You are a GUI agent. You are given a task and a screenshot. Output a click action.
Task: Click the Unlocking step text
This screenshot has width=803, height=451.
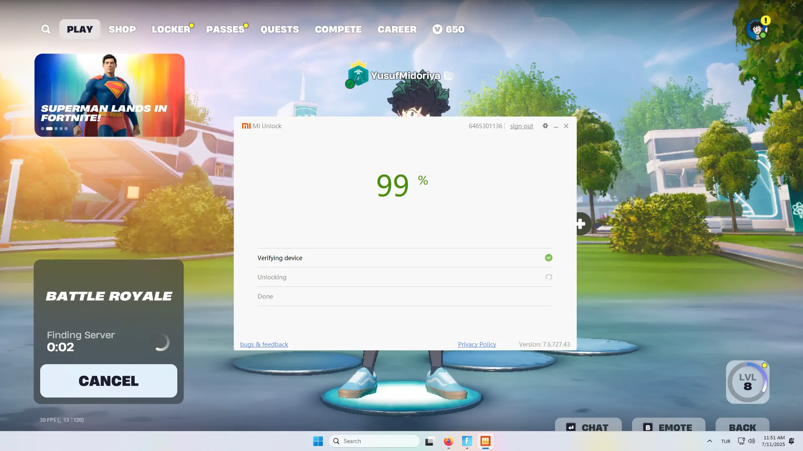point(272,277)
